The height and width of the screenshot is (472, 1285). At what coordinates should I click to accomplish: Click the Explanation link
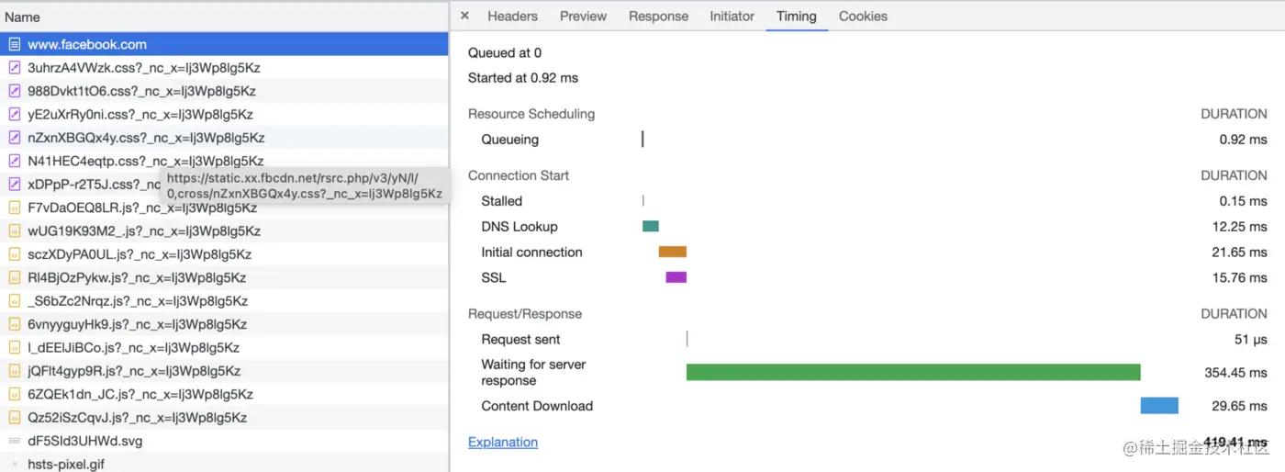[503, 442]
